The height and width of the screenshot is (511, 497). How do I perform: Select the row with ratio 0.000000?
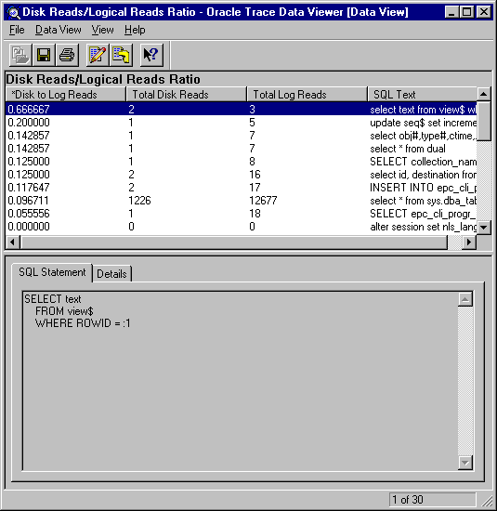242,227
